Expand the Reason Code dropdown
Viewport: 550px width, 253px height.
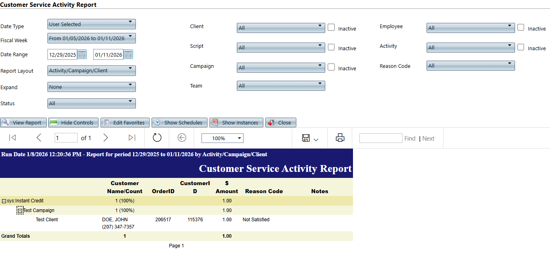tap(470, 65)
